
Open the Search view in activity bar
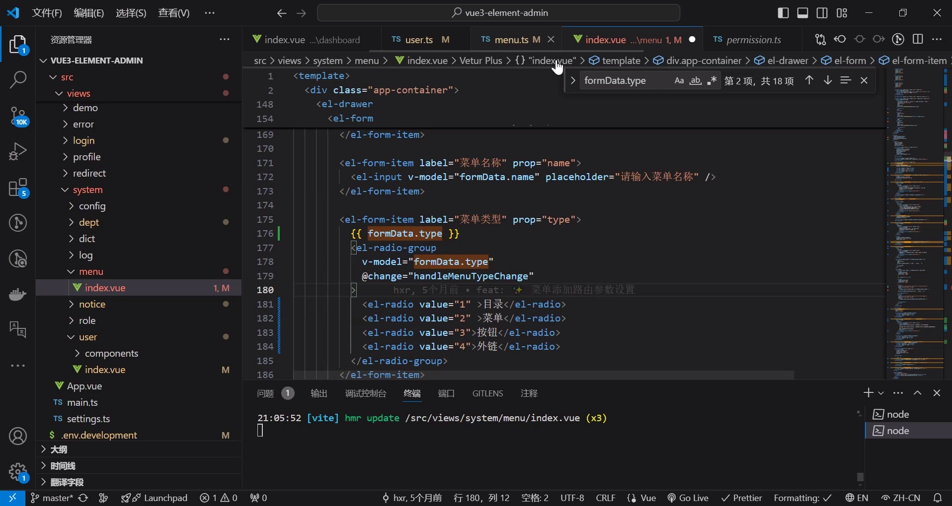(18, 79)
